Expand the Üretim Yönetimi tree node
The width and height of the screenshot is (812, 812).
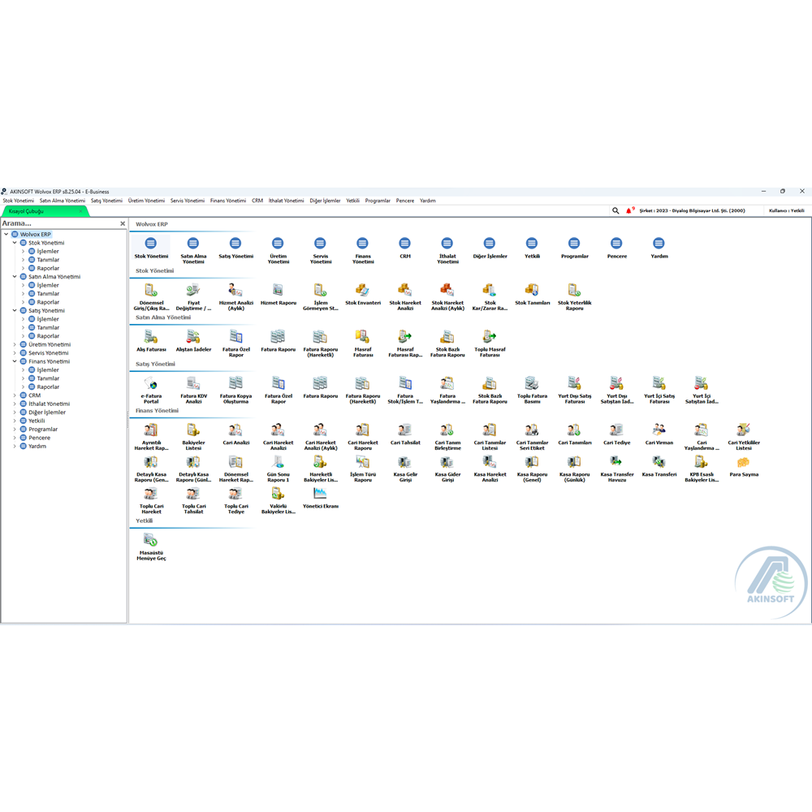point(15,345)
